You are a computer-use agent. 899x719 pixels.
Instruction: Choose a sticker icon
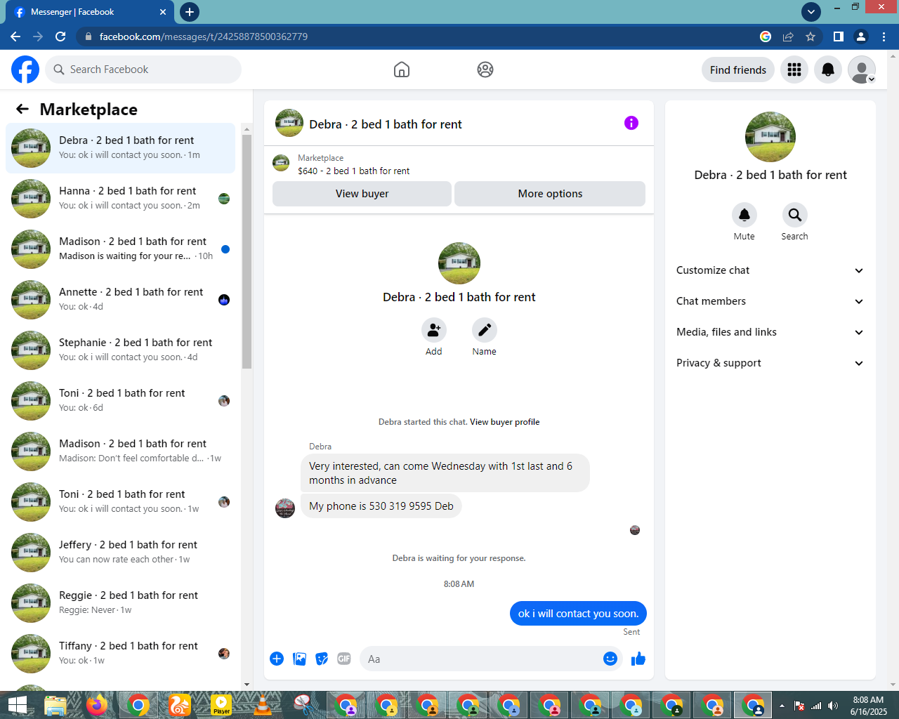pyautogui.click(x=322, y=659)
